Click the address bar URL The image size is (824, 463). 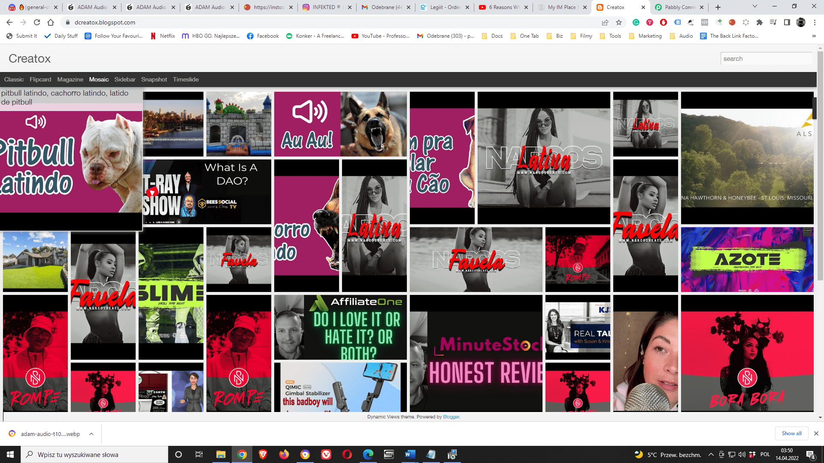point(105,22)
